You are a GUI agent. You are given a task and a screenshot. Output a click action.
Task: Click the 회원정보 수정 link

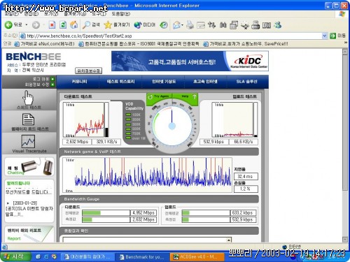click(40, 84)
